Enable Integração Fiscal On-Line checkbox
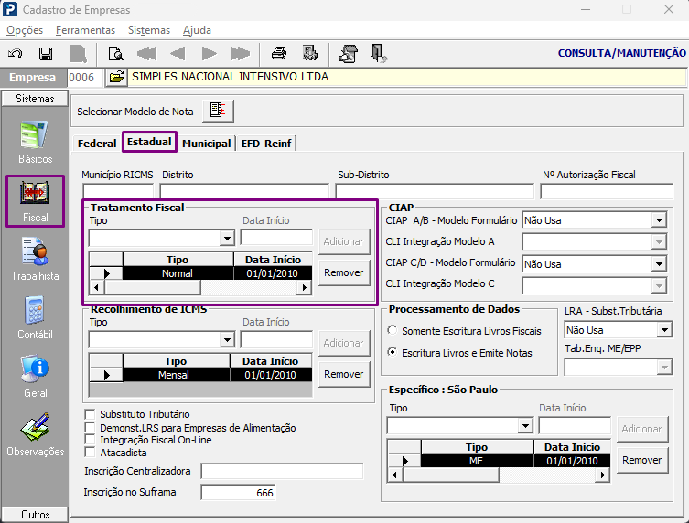 coord(90,440)
